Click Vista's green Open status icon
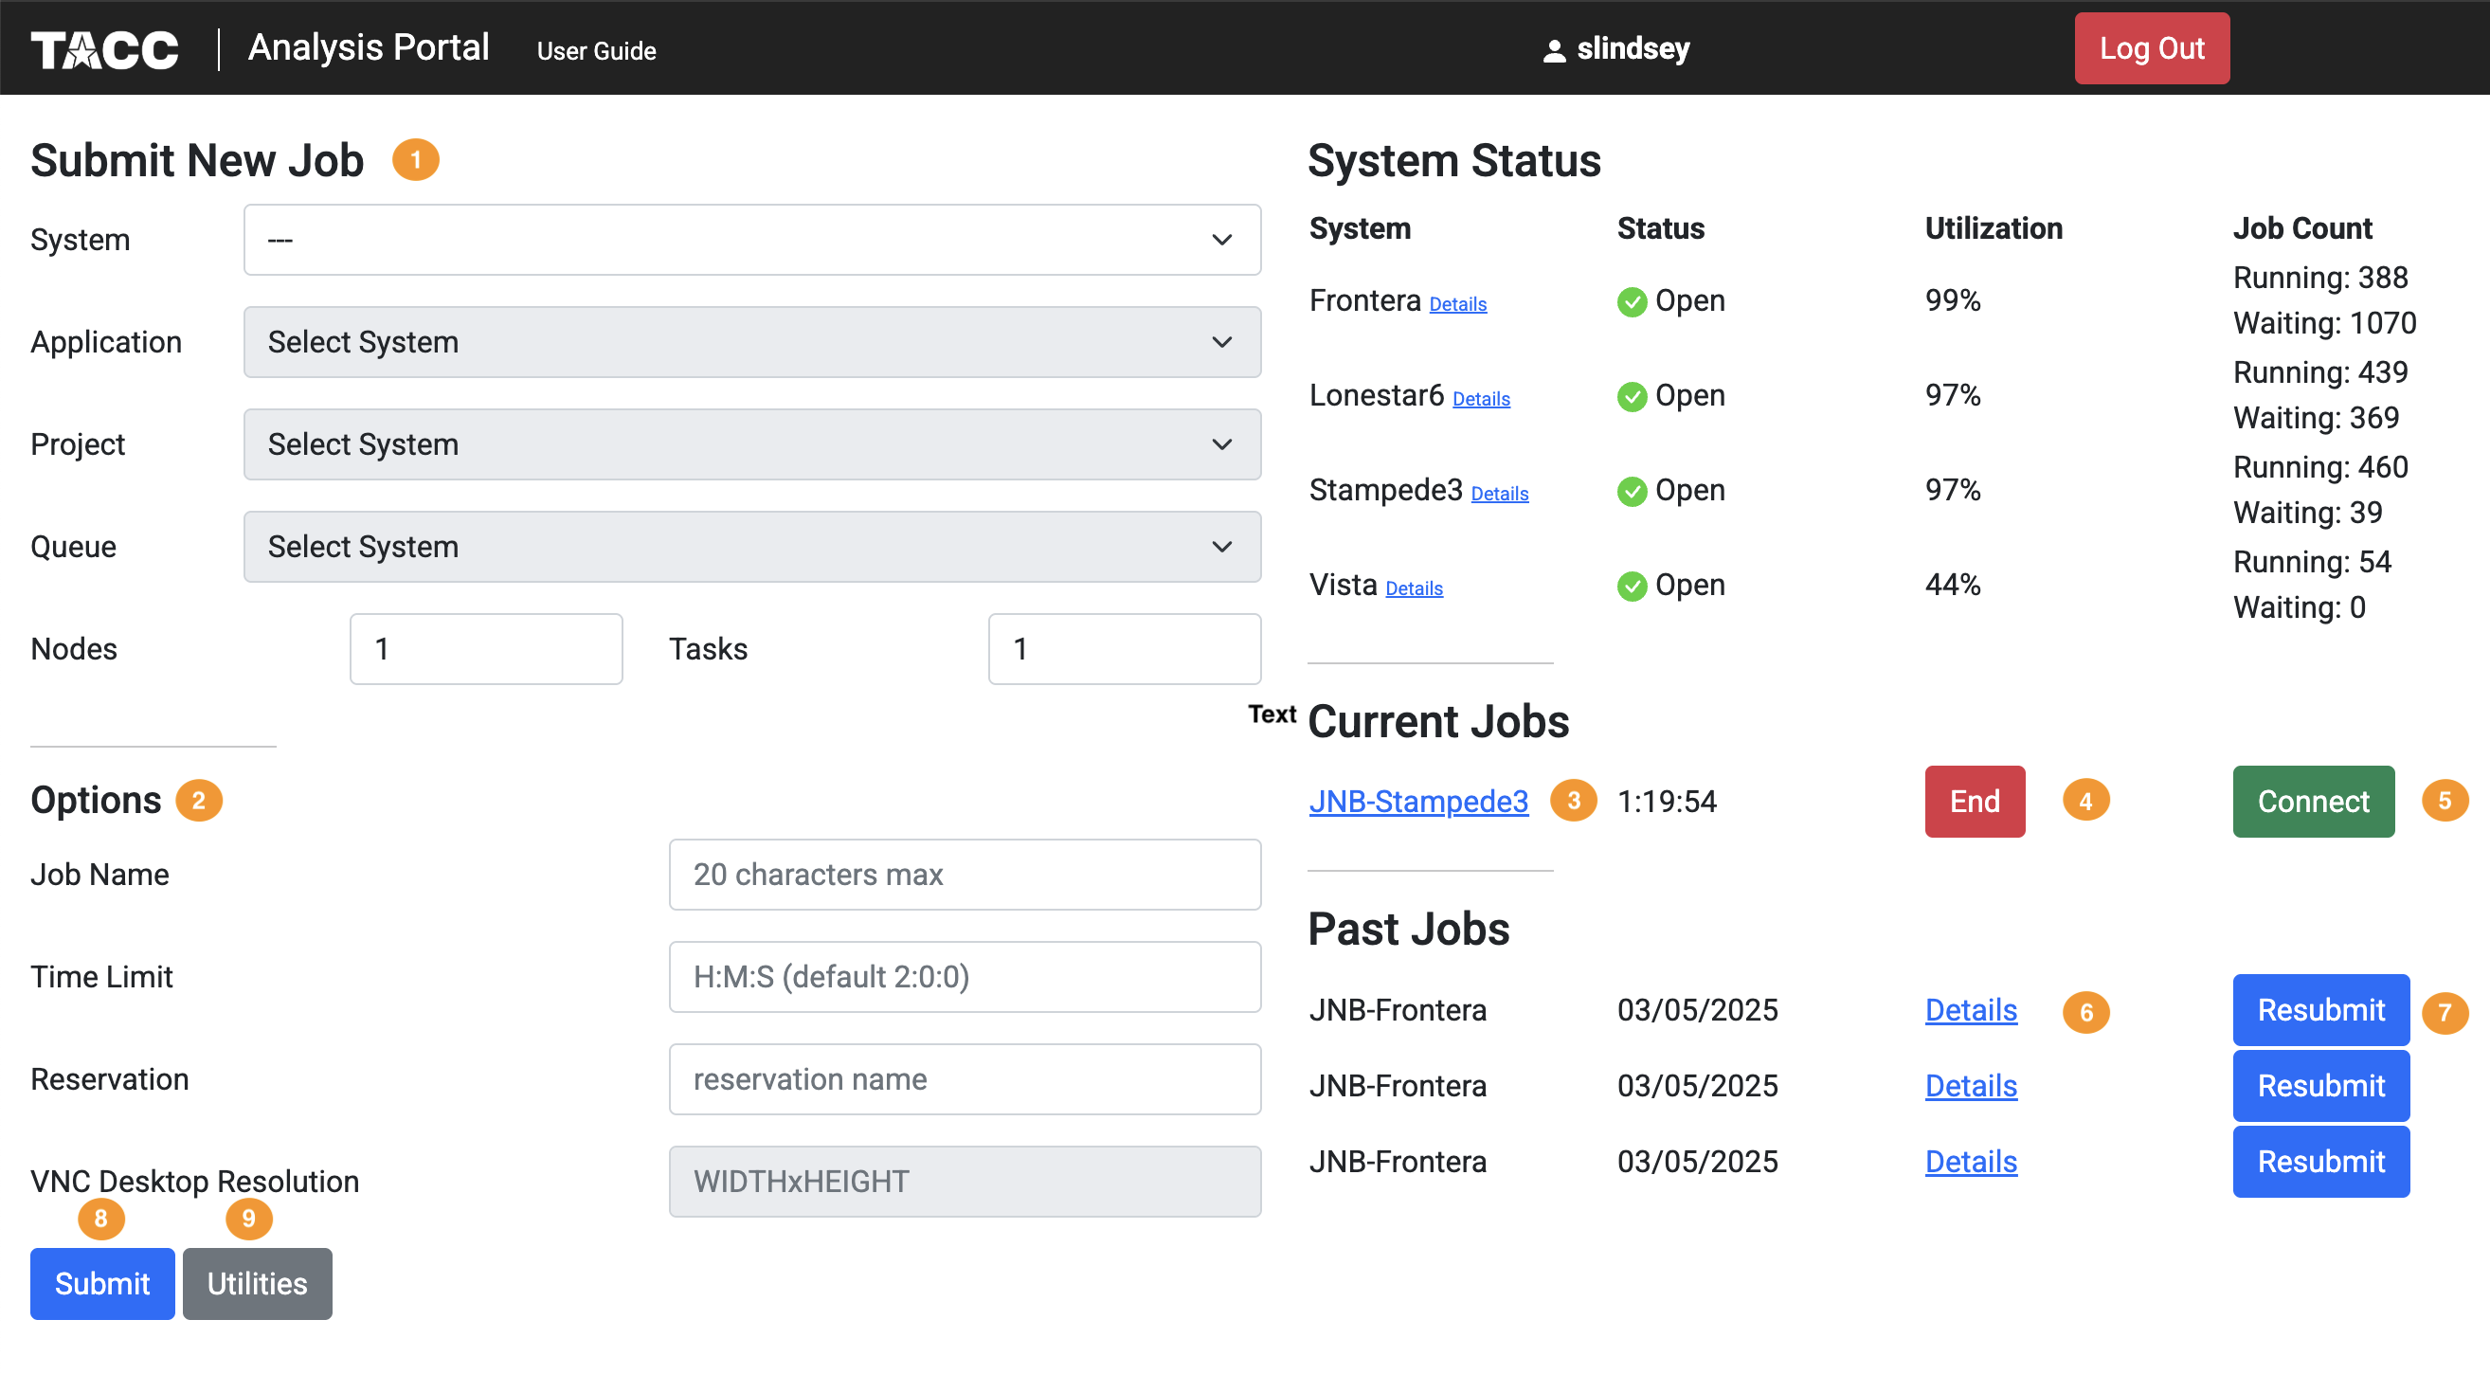 (1632, 586)
